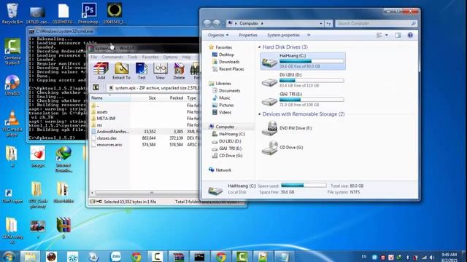Click the Add button in WinRAR toolbar
Viewport: 467px width, 262px height.
click(x=101, y=71)
